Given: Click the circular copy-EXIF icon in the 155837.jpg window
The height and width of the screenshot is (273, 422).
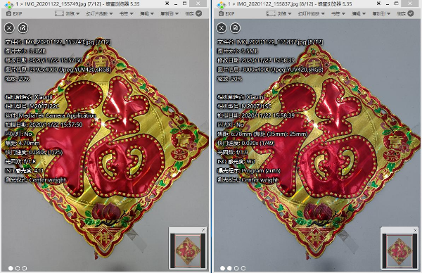Looking at the screenshot, I should 235,28.
